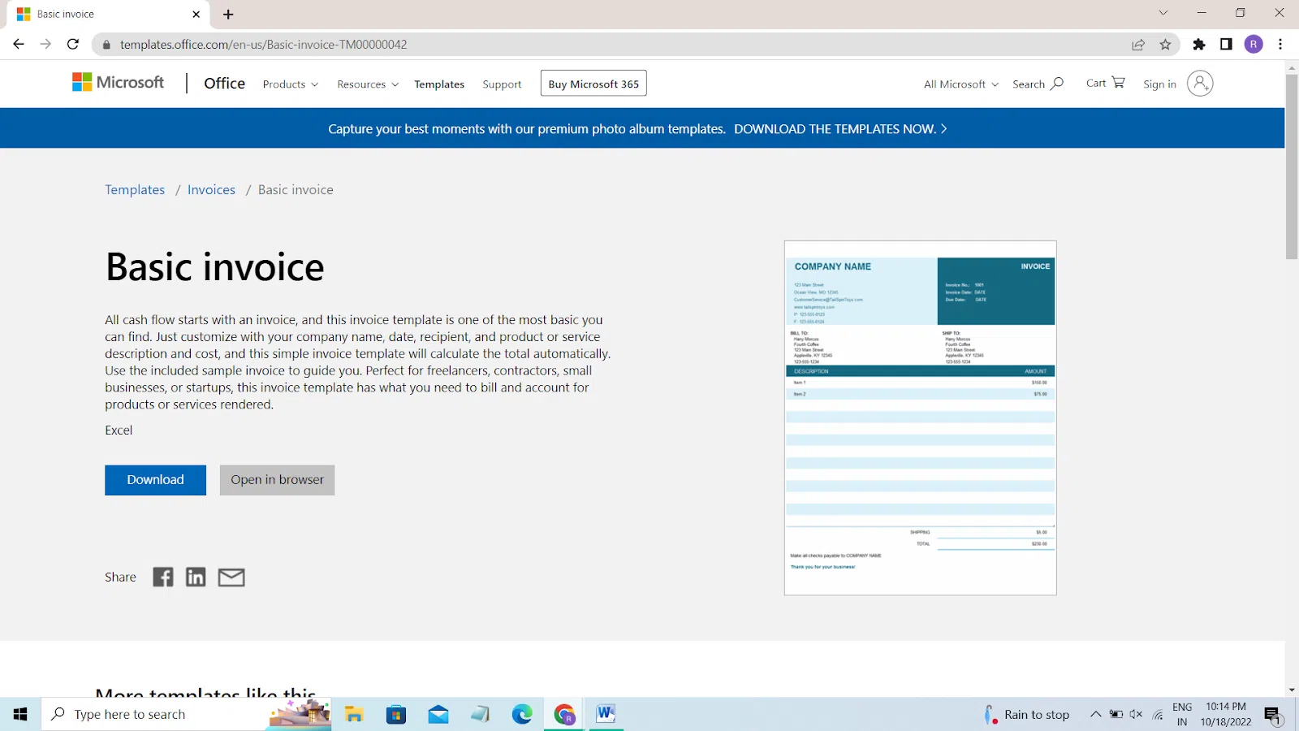The width and height of the screenshot is (1299, 731).
Task: Switch to Word in taskbar
Action: point(606,714)
